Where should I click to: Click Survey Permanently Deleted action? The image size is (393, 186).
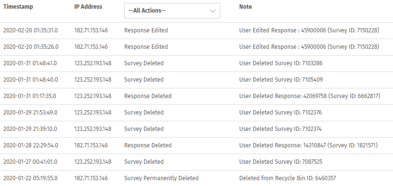[x=162, y=178]
